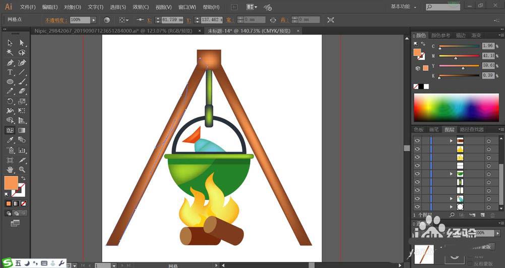Pick a color from the spectrum bar
This screenshot has height=268, width=505.
click(x=456, y=107)
